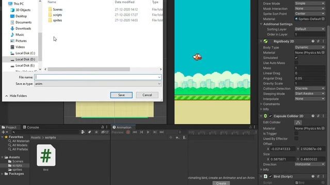Click the Save button in the dialog
The image size is (330, 185).
(121, 95)
